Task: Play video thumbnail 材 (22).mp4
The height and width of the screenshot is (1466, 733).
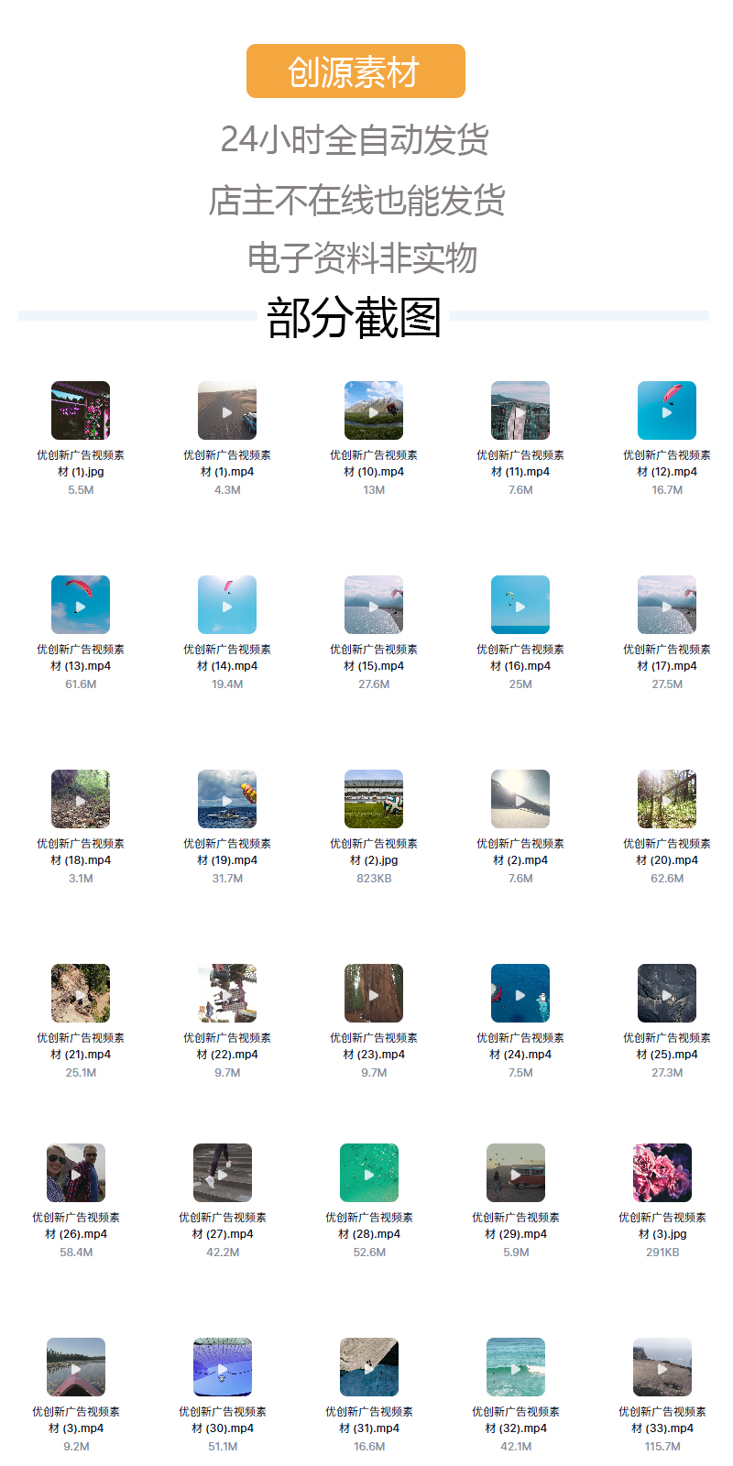Action: 227,993
